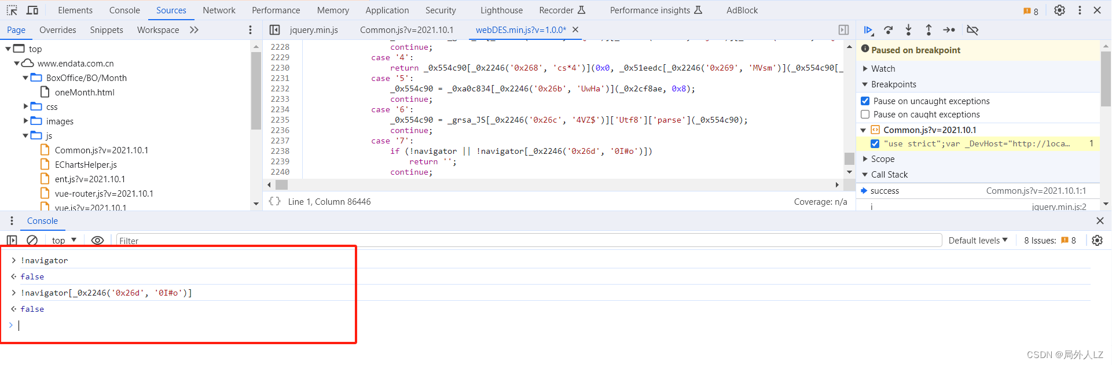Create a live expression with eye icon
Viewport: 1112px width, 365px height.
click(97, 240)
